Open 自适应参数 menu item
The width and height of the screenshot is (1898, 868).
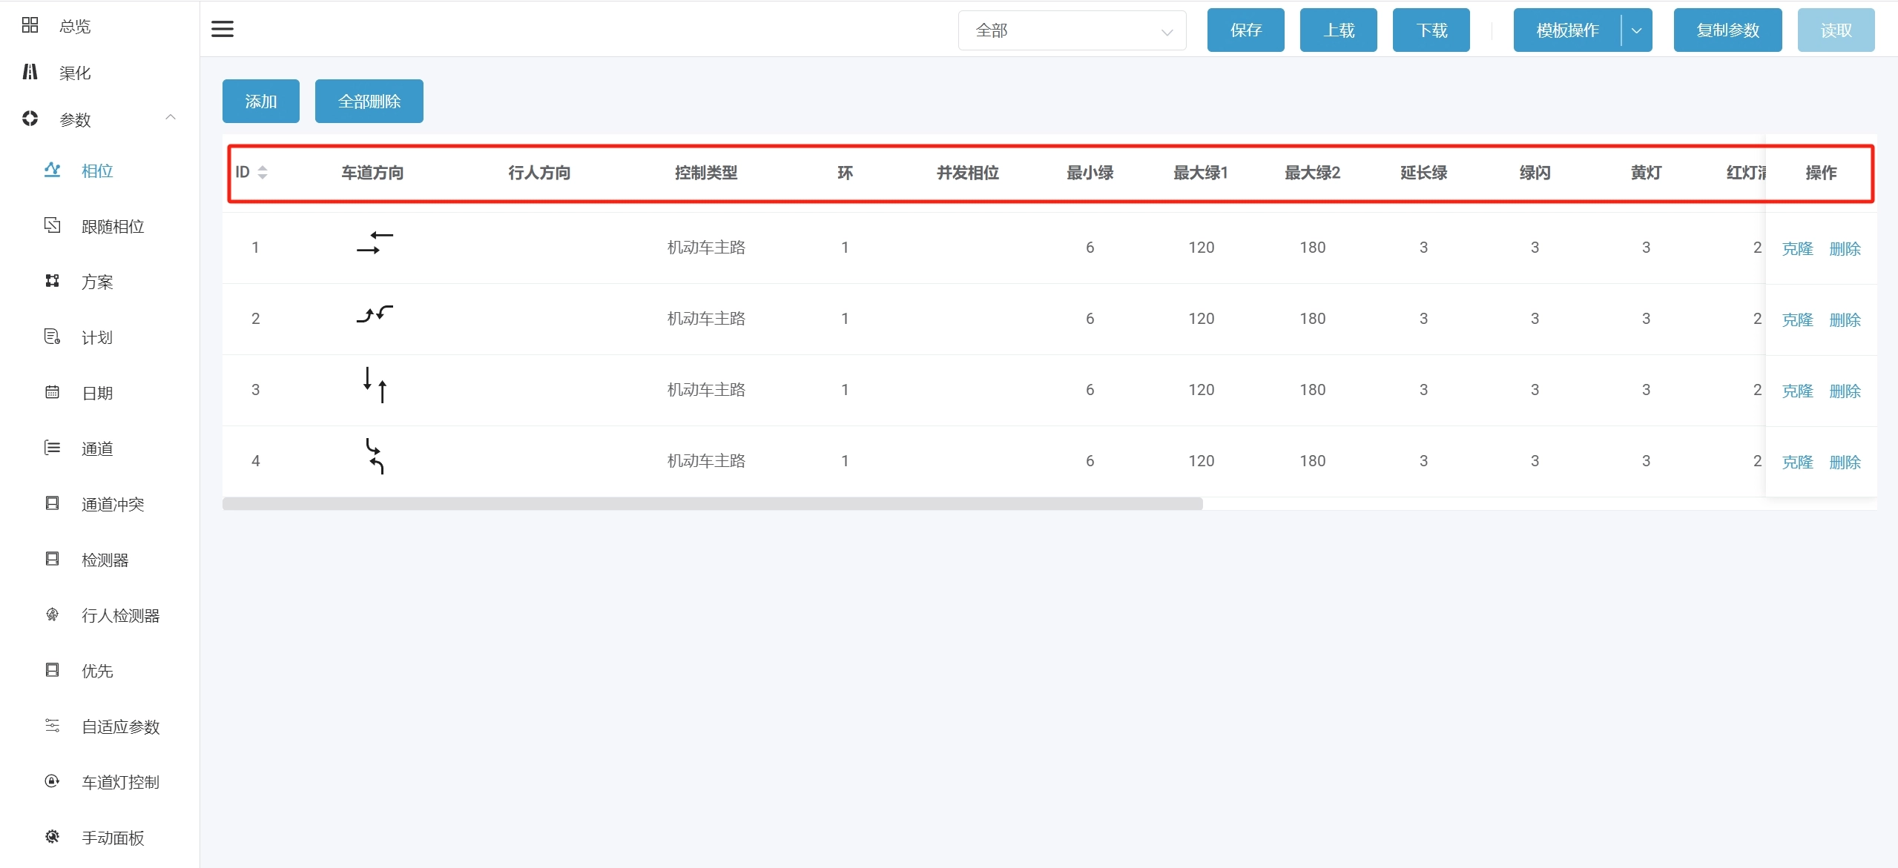coord(120,726)
